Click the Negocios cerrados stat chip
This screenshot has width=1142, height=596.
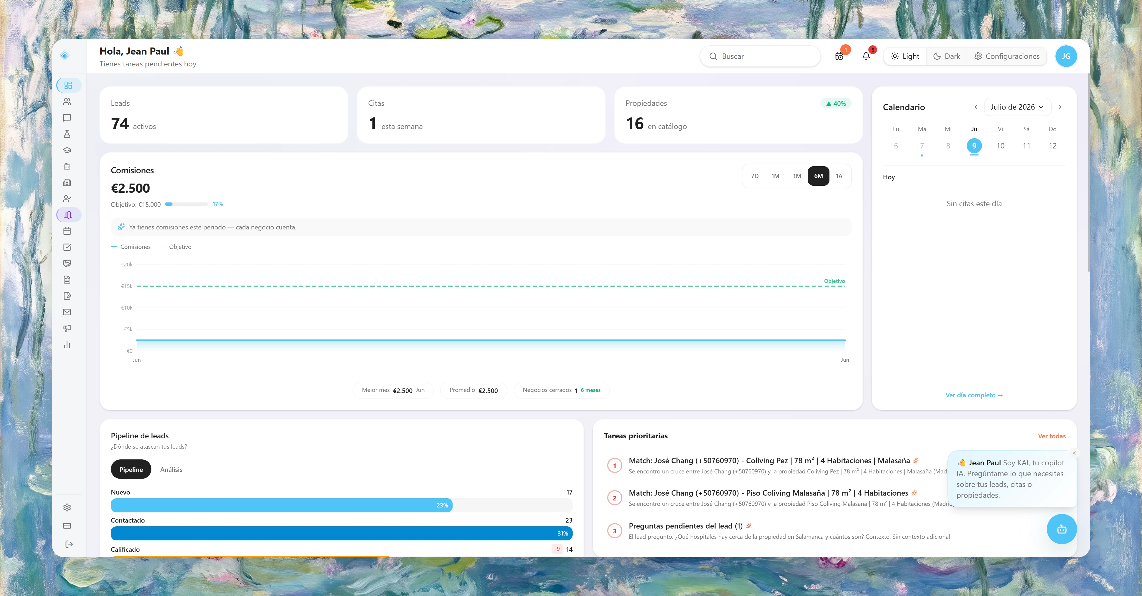click(561, 390)
